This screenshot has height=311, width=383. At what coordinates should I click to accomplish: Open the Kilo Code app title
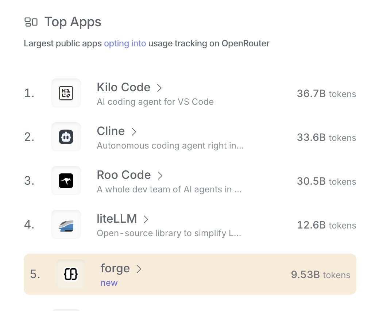tap(123, 87)
